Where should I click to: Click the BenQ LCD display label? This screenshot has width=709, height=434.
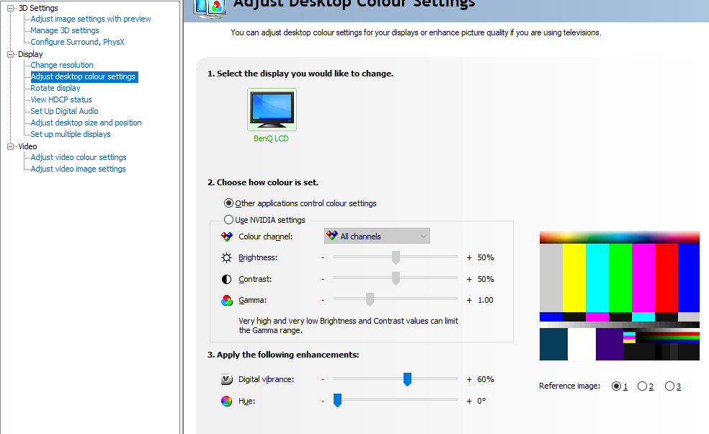tap(271, 138)
